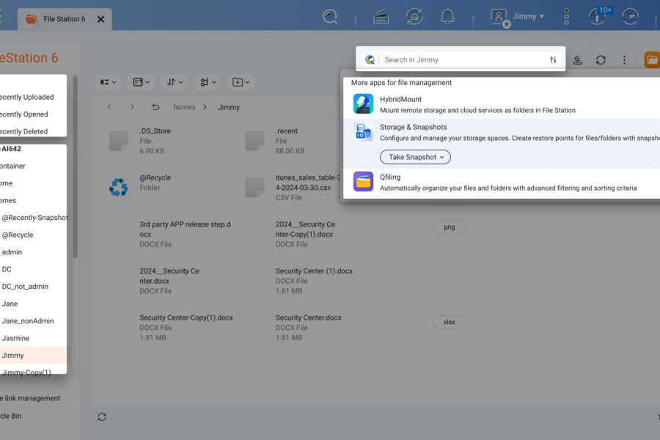Image resolution: width=660 pixels, height=440 pixels.
Task: Open the view mode dropdown
Action: click(109, 82)
